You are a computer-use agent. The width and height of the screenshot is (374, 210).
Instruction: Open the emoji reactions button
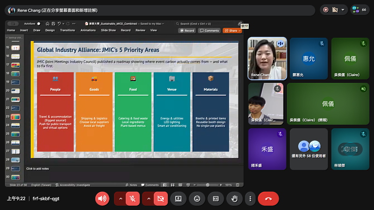click(x=197, y=199)
